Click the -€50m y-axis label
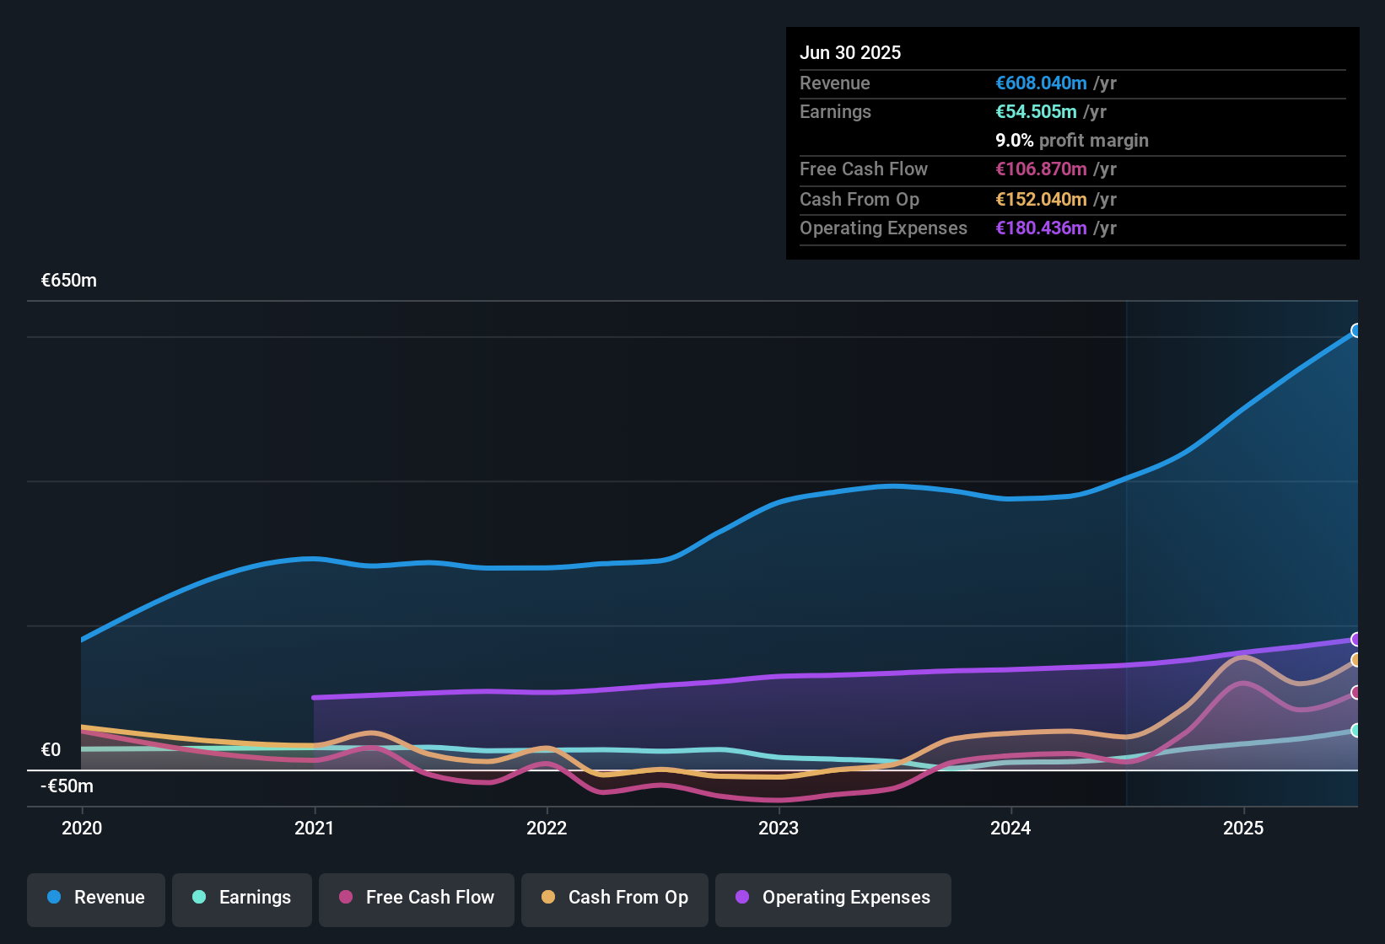Image resolution: width=1385 pixels, height=944 pixels. (x=67, y=786)
